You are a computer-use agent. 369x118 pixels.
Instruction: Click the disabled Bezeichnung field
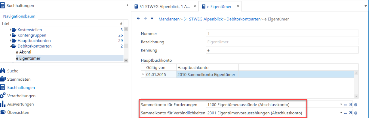282,42
